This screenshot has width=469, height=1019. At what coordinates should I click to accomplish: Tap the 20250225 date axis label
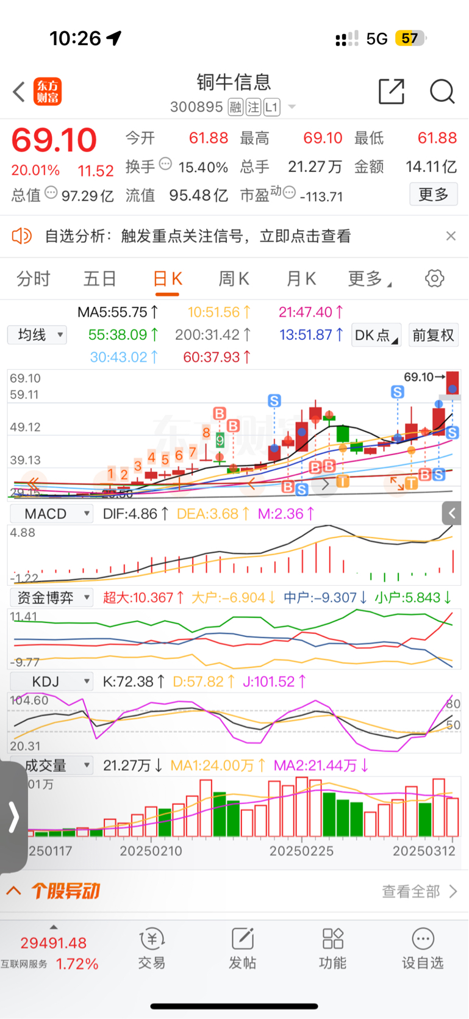[301, 851]
